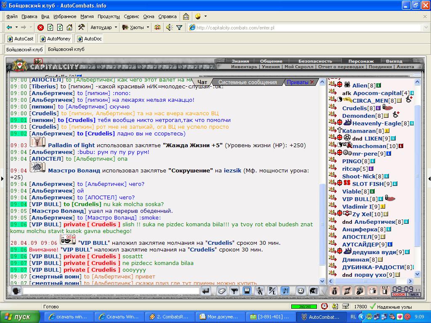
Task: Click the floppy save-chat icon
Action: click(x=247, y=291)
